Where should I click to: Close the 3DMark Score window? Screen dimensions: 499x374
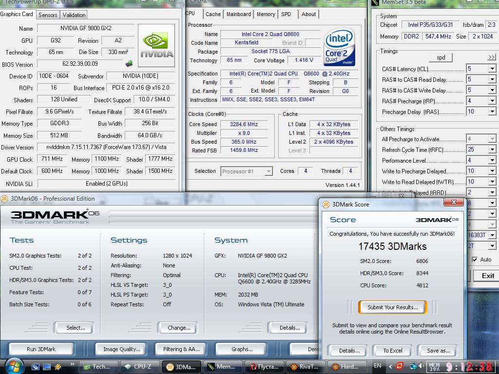coord(454,202)
